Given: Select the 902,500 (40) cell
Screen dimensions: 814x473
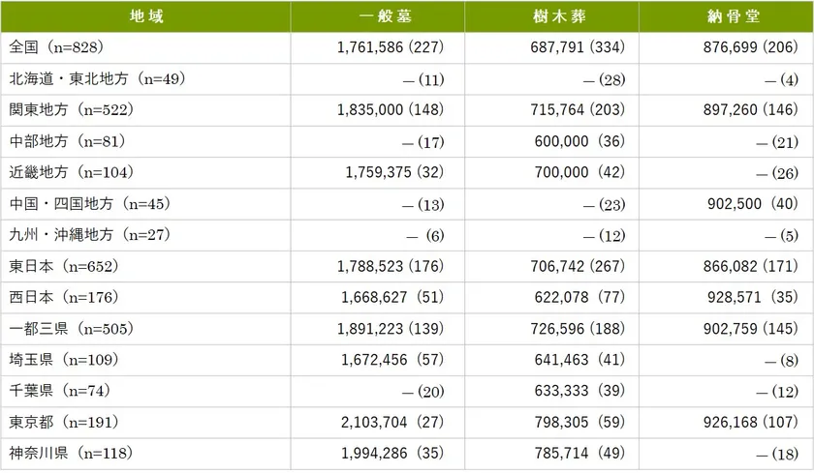Looking at the screenshot, I should tap(752, 204).
